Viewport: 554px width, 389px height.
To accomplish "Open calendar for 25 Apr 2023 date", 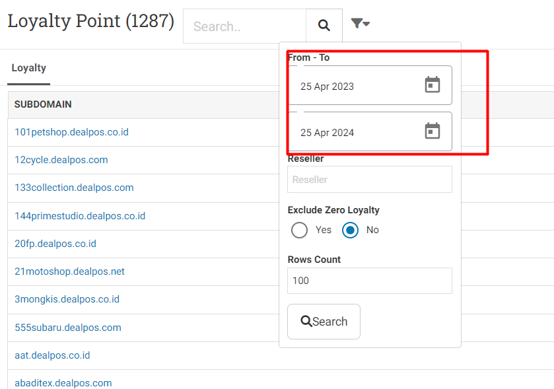I will pos(432,85).
